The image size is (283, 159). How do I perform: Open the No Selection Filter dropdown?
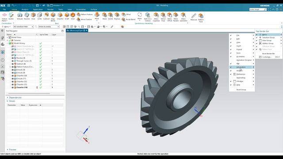point(23,26)
